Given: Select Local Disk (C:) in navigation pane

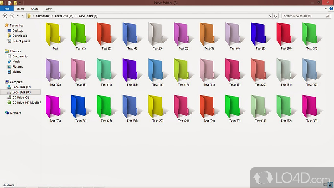Looking at the screenshot, I should tap(21, 87).
